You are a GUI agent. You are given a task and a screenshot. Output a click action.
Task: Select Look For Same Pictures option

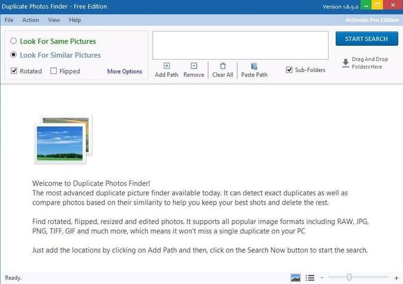click(14, 41)
